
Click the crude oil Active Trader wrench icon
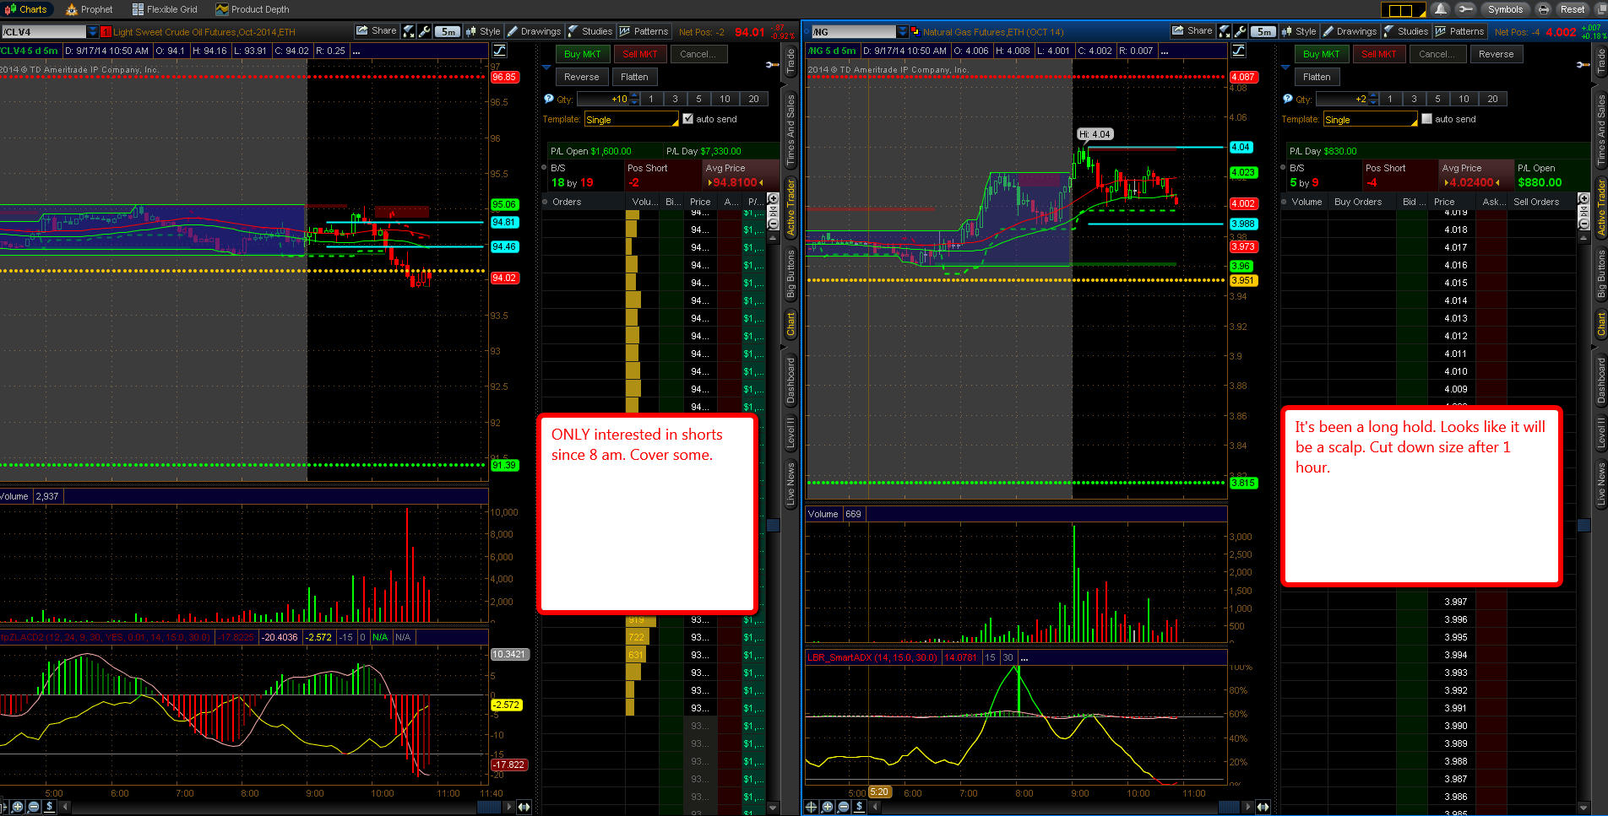point(771,65)
